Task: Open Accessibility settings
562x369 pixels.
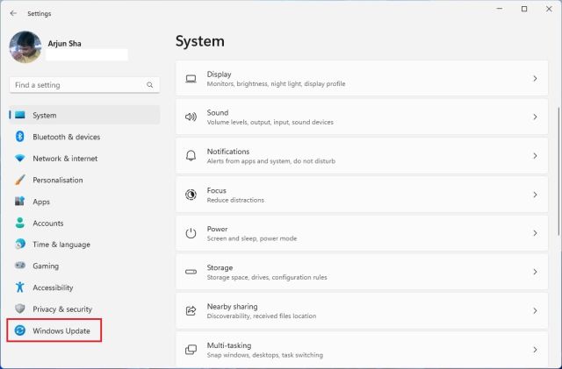Action: point(84,287)
